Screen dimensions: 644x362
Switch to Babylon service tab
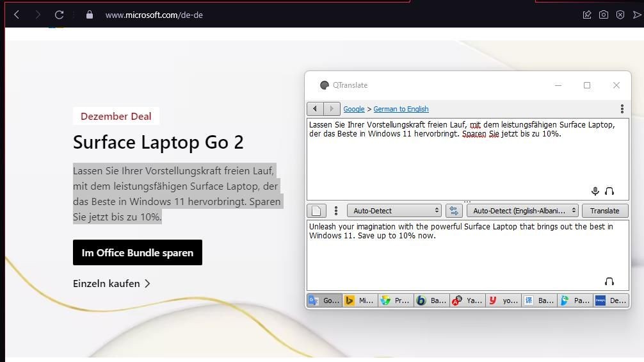click(431, 300)
